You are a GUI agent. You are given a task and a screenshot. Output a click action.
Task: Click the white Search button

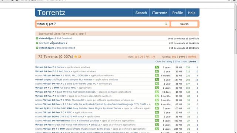tap(184, 24)
